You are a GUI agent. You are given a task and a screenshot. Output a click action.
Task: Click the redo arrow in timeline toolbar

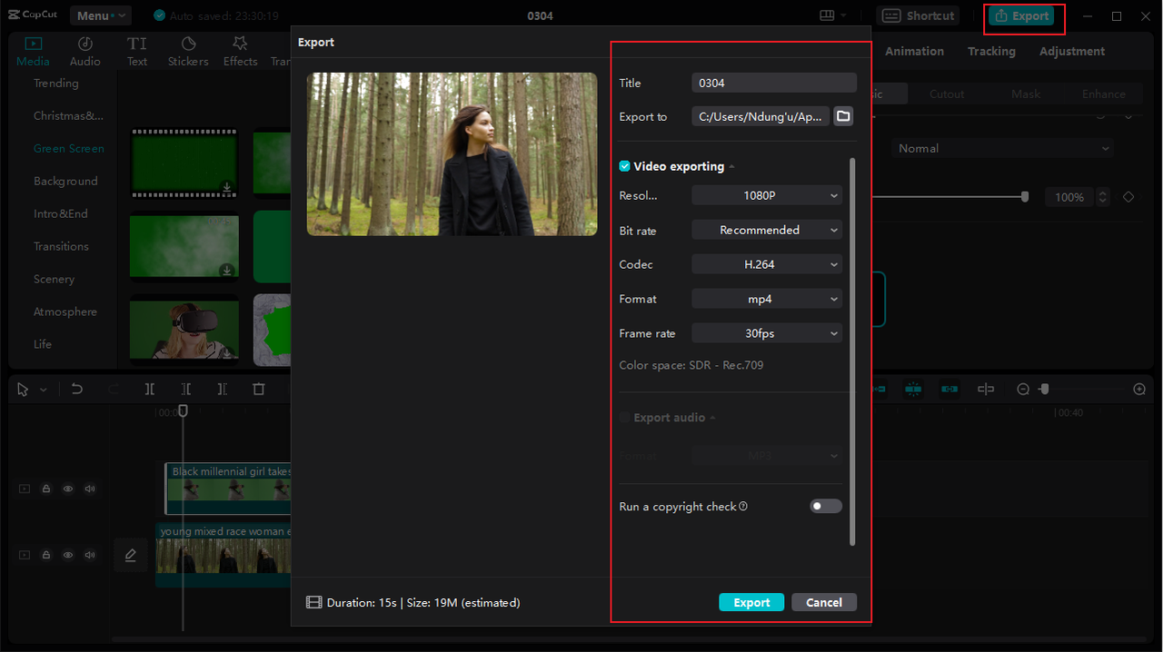coord(114,389)
